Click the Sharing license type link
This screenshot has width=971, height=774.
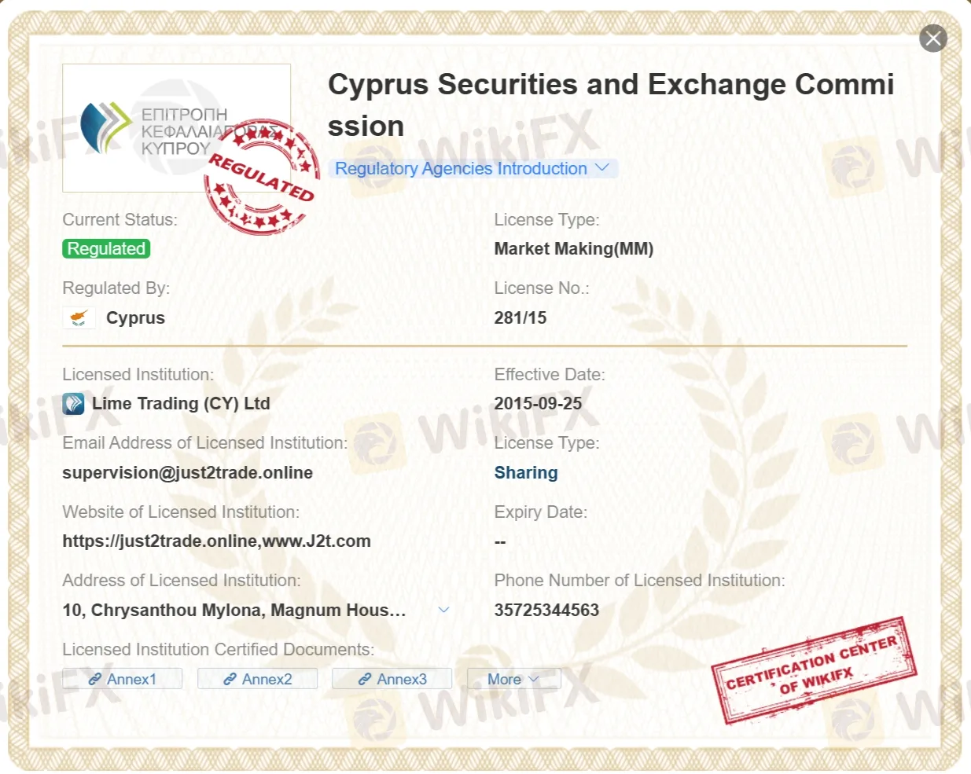(x=526, y=473)
